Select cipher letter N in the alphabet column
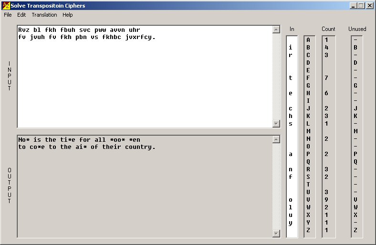Screen dimensions: 376x245 pyautogui.click(x=308, y=138)
